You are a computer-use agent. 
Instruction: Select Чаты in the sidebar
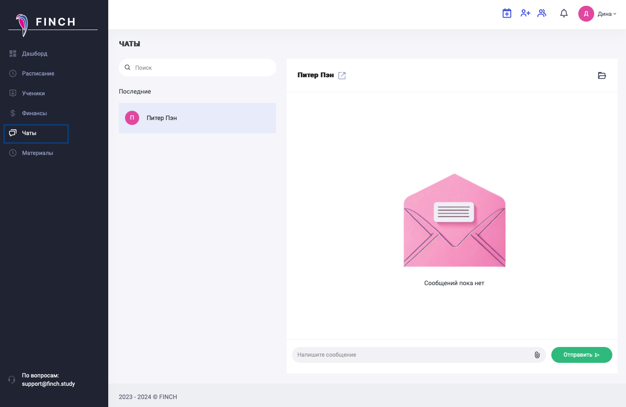tap(29, 133)
